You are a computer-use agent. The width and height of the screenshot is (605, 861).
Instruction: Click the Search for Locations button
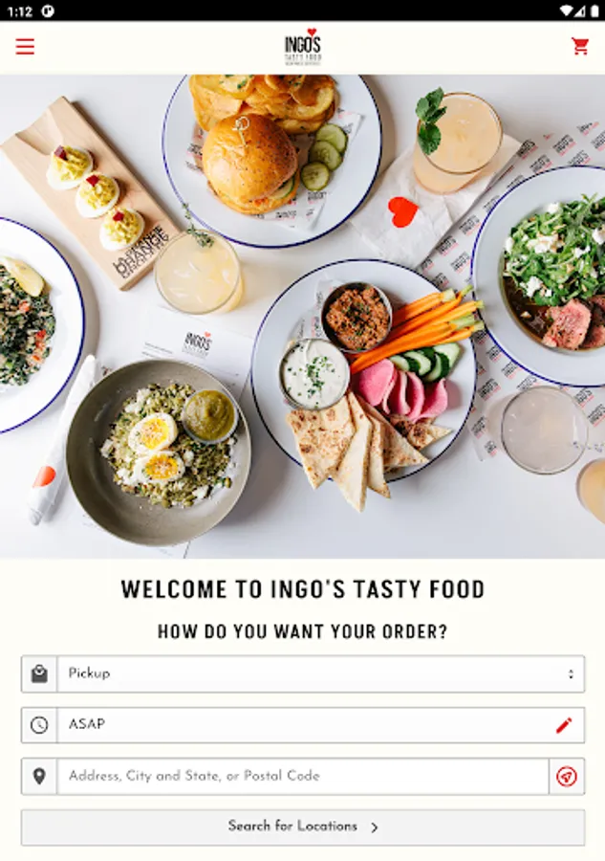pyautogui.click(x=303, y=827)
